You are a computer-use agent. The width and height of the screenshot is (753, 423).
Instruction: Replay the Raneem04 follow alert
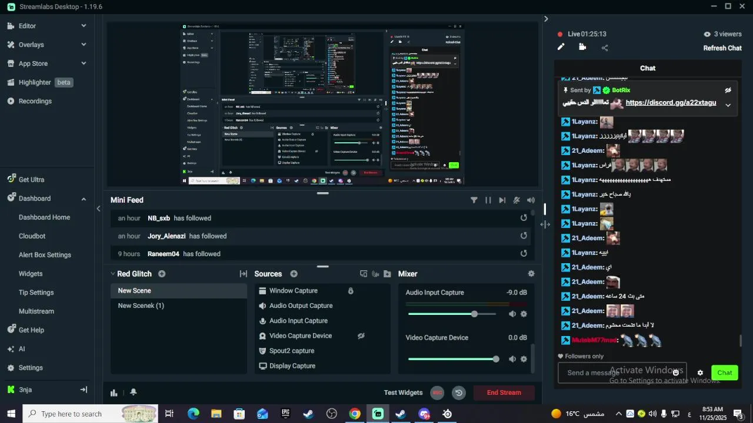pos(524,254)
